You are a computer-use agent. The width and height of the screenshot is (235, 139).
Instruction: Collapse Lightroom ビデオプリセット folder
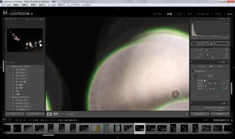pos(9,97)
